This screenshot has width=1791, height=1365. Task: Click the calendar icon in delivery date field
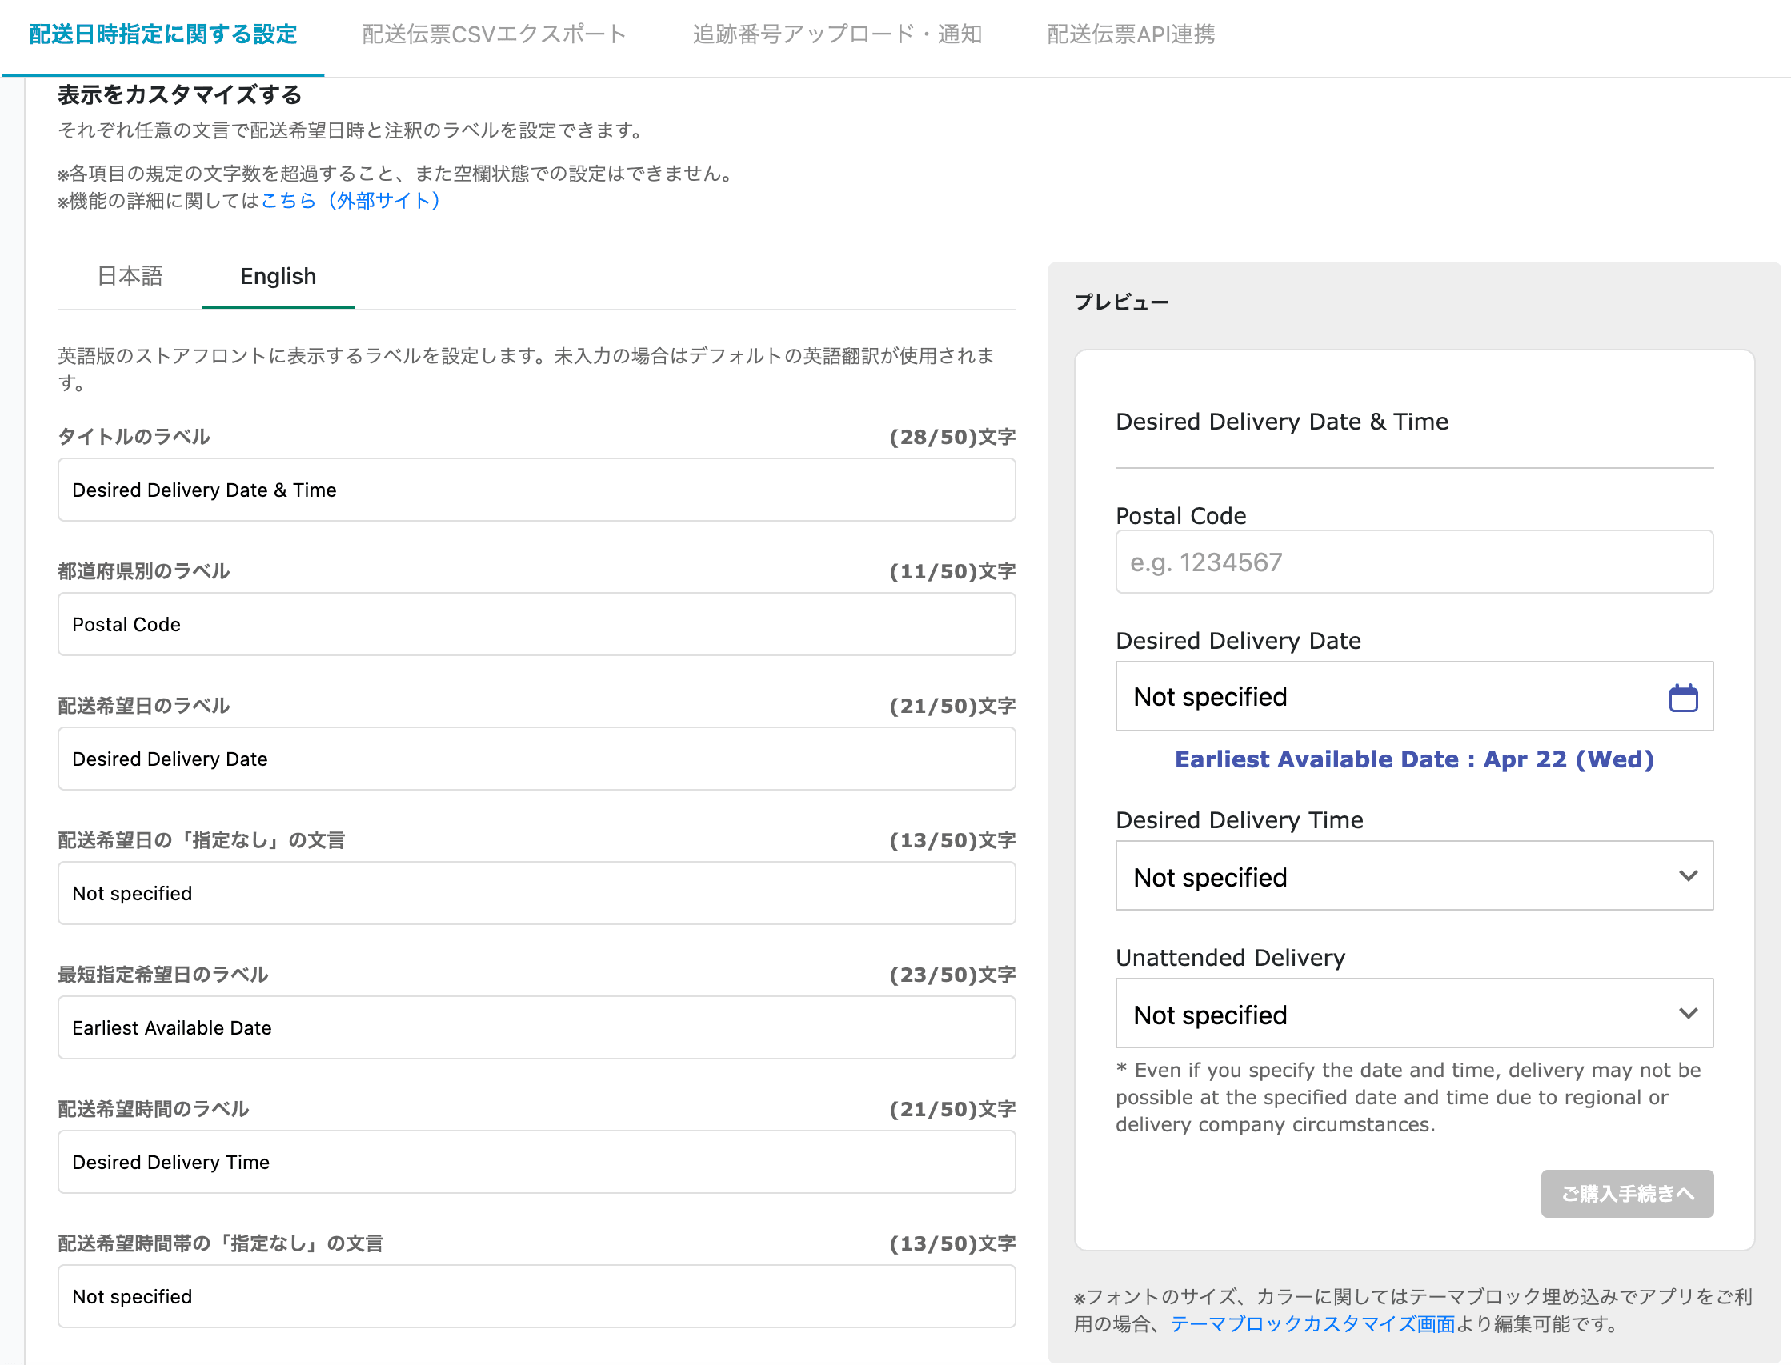coord(1682,697)
